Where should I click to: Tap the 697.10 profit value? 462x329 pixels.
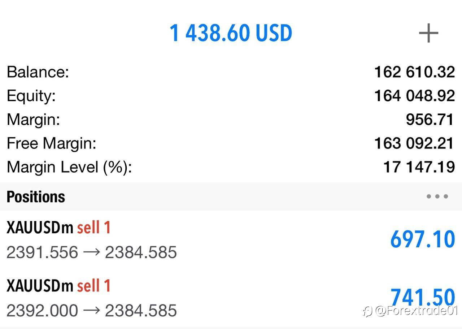coord(423,239)
